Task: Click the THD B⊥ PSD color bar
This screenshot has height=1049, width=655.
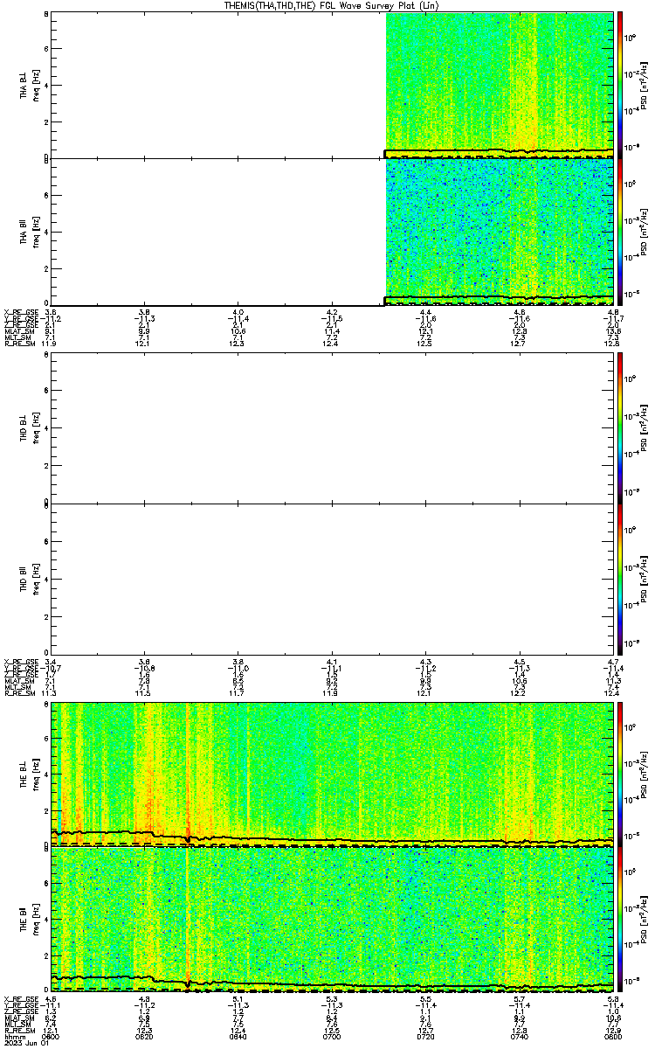Action: 621,428
